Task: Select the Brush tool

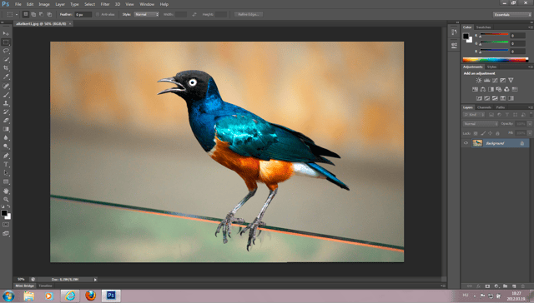Action: [x=6, y=95]
